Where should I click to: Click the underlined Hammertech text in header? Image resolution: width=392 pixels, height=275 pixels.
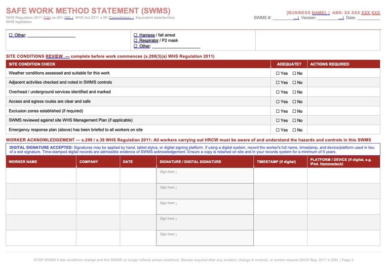pyautogui.click(x=331, y=164)
